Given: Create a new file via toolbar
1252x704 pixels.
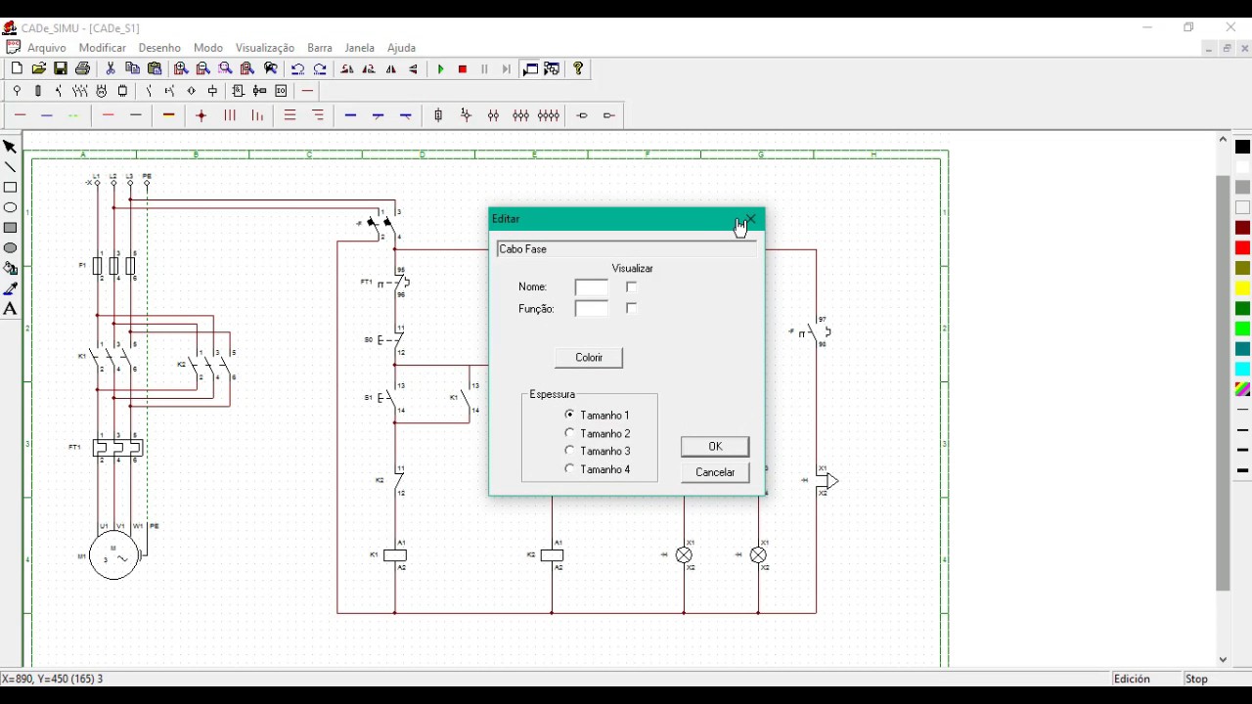Looking at the screenshot, I should [17, 68].
